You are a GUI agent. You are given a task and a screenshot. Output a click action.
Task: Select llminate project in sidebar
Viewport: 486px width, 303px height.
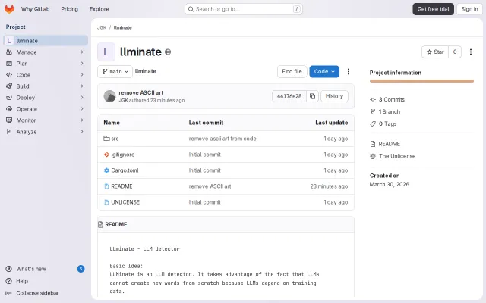46,40
